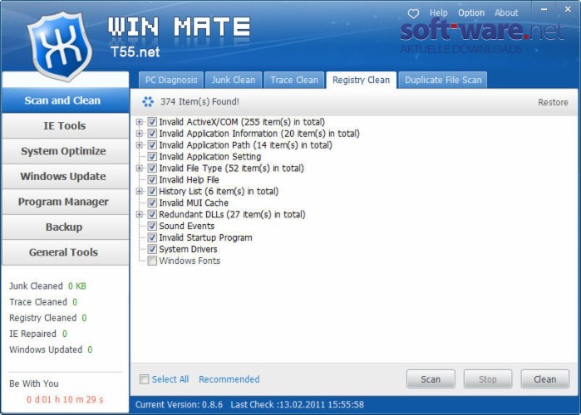581x415 pixels.
Task: Click the Select All link text
Action: pos(170,379)
